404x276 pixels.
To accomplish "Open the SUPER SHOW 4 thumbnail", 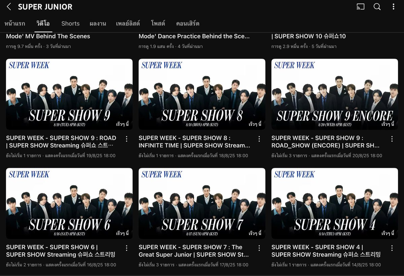I will 335,203.
